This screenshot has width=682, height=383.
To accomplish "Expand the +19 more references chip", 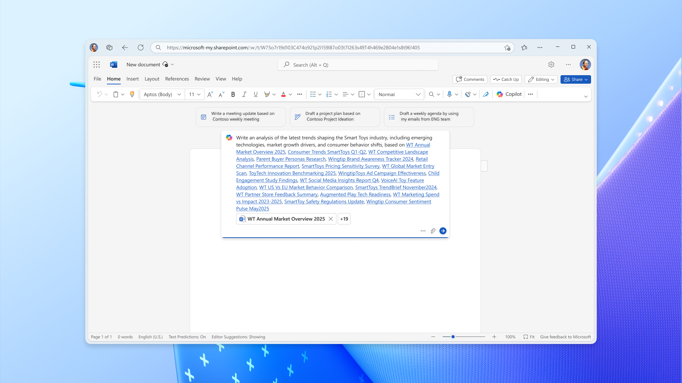I will point(344,219).
